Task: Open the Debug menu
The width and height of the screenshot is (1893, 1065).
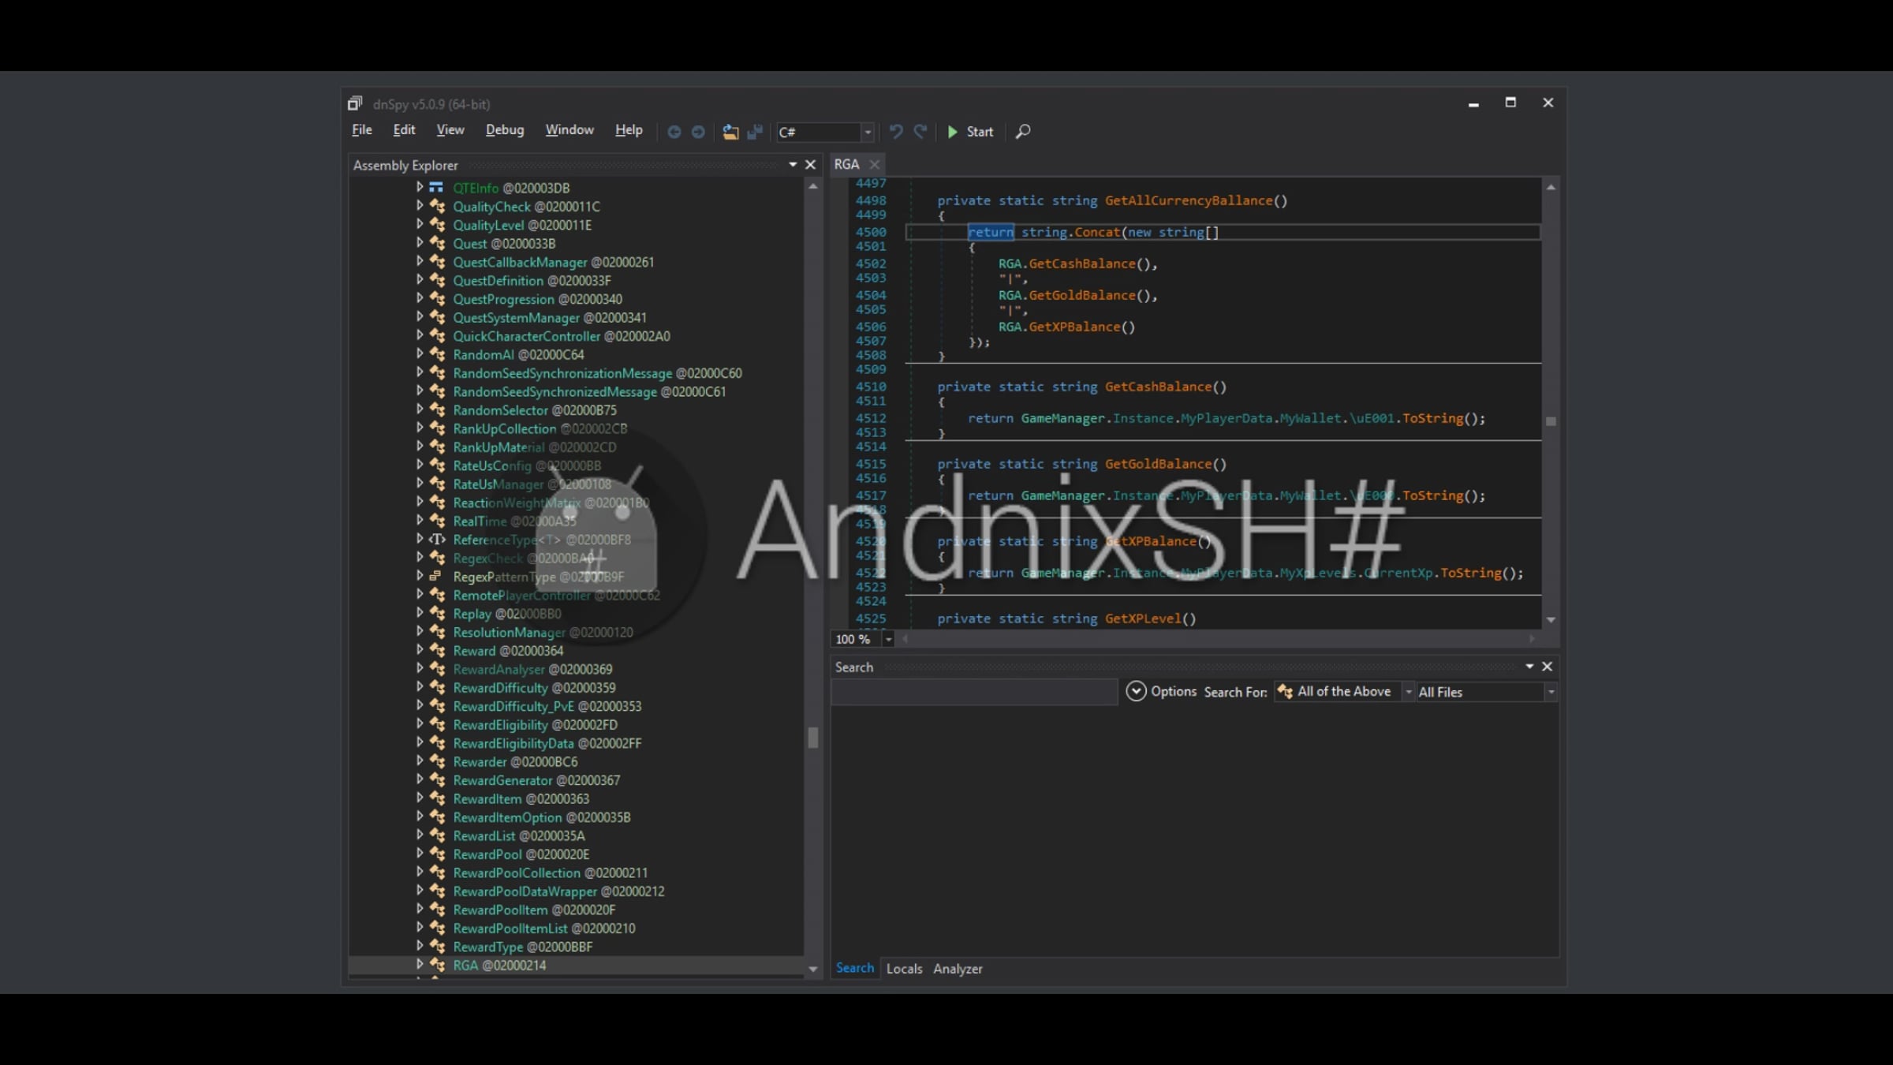Action: [504, 130]
